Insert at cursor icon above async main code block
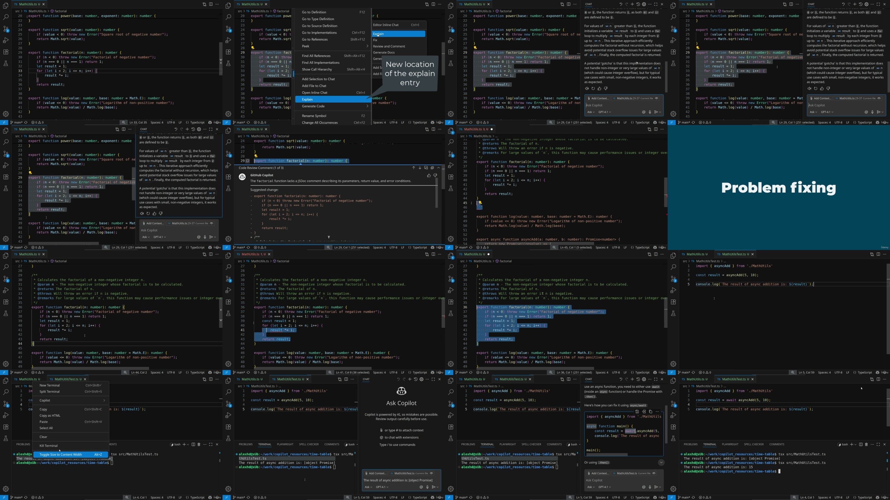890x500 pixels. pos(644,411)
